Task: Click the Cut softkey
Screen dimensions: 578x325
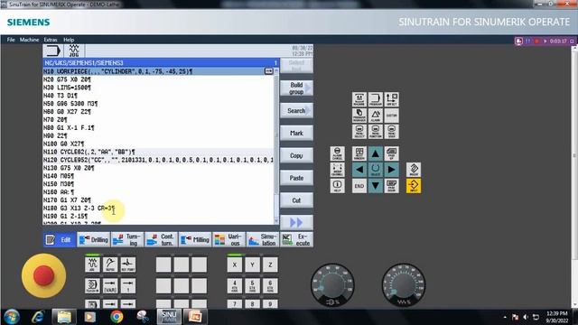Action: pos(296,200)
